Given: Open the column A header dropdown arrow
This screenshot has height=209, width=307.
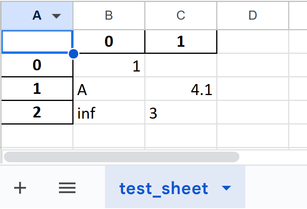Looking at the screenshot, I should 57,16.
